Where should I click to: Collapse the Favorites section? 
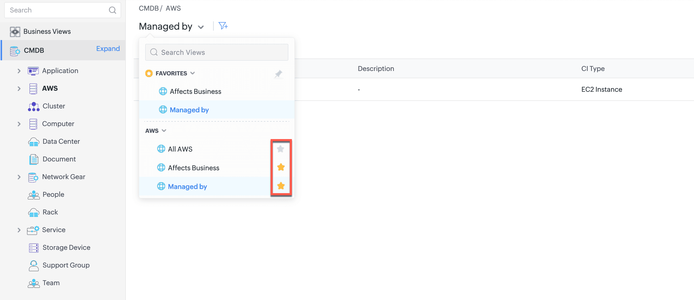click(x=192, y=73)
